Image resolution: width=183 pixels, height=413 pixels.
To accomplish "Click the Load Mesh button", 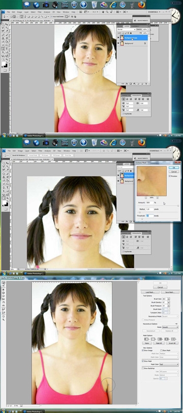I will pyautogui.click(x=150, y=292).
